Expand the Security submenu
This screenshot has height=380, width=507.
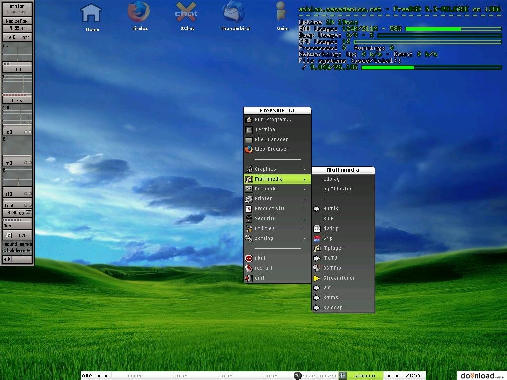point(277,218)
